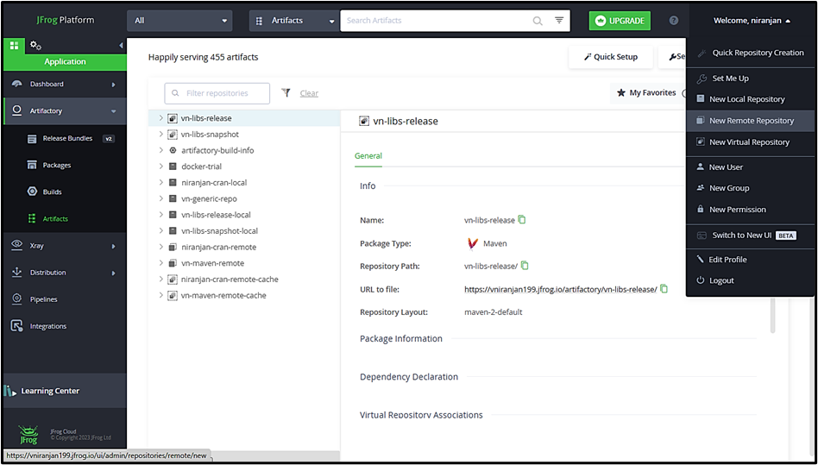
Task: Click the My Favorites star icon
Action: (x=620, y=93)
